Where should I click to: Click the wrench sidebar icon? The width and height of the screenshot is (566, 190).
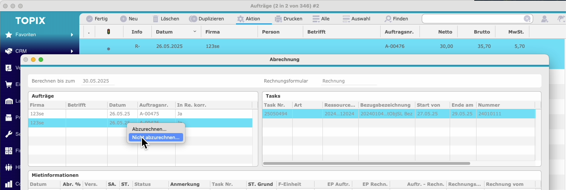[x=8, y=134]
